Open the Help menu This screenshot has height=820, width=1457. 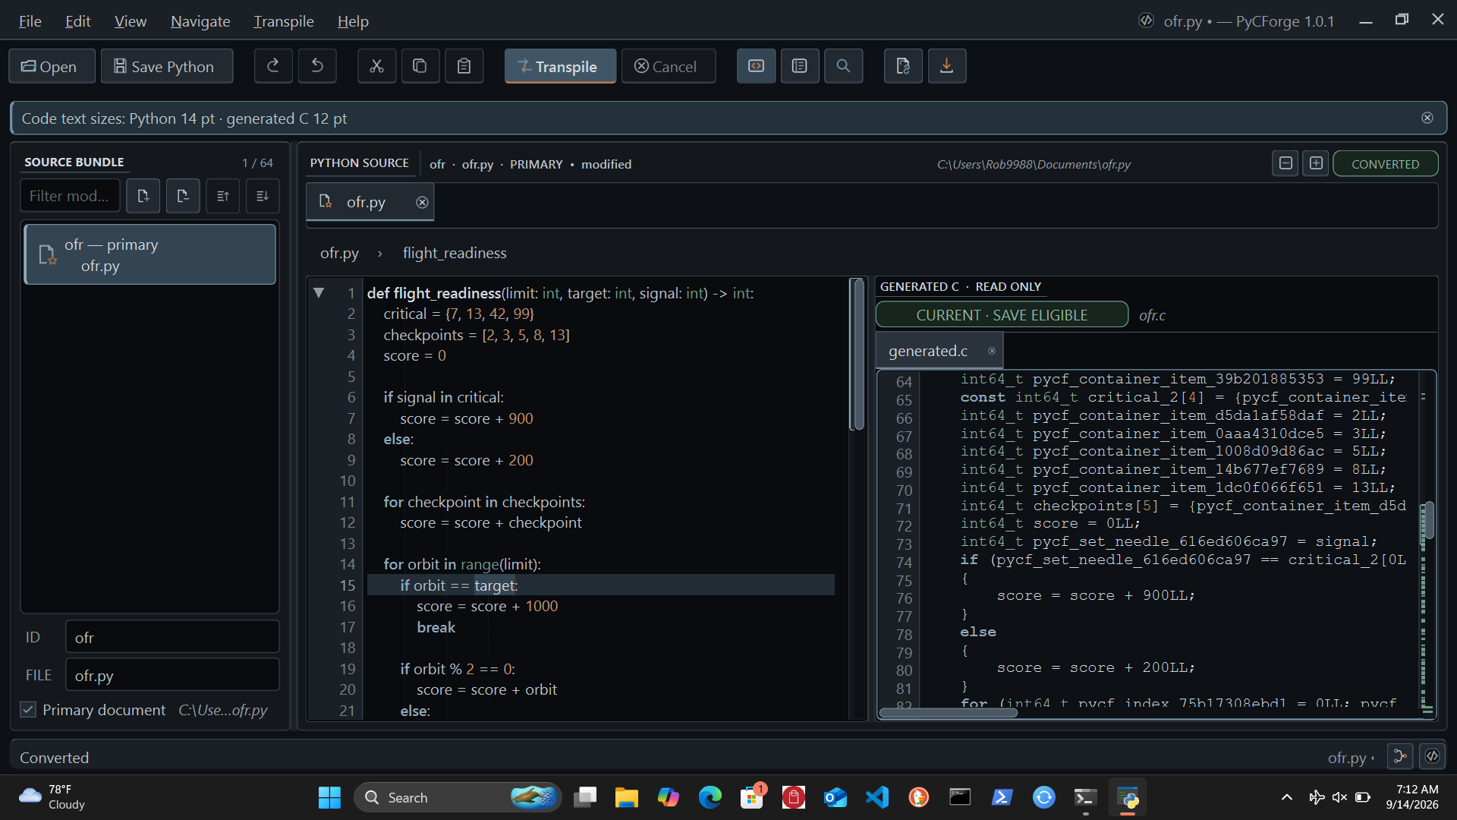tap(353, 21)
